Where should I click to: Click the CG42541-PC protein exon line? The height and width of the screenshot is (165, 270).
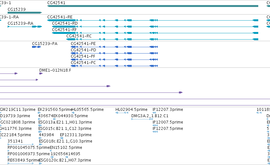[x=114, y=66]
